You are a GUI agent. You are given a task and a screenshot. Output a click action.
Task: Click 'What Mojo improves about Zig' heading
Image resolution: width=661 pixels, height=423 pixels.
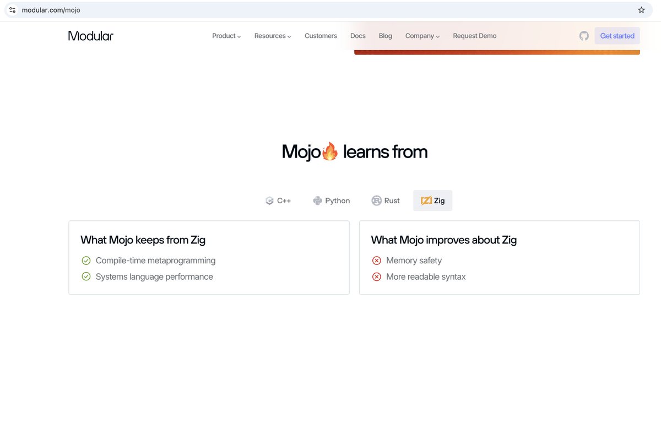point(444,240)
